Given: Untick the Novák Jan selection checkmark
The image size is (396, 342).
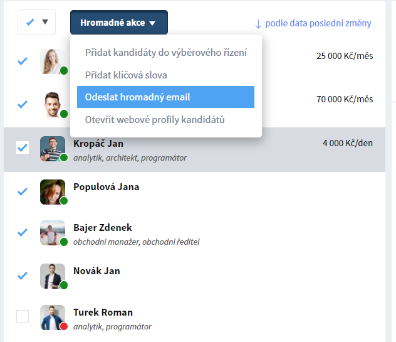Looking at the screenshot, I should [23, 275].
